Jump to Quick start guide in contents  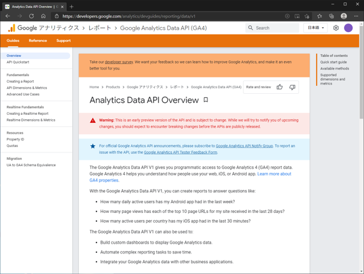(x=333, y=62)
